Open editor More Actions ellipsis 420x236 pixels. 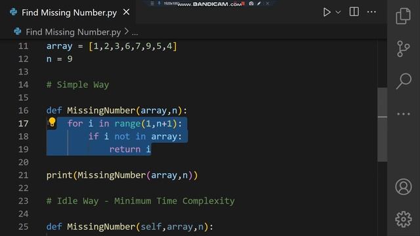371,12
